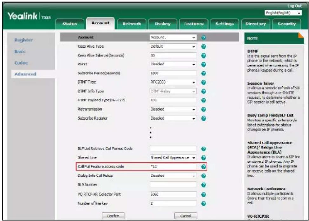Image resolution: width=309 pixels, height=221 pixels.
Task: Open the Shared Line dropdown
Action: pyautogui.click(x=173, y=158)
